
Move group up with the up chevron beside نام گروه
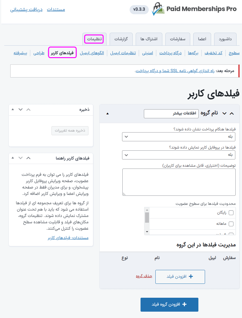[x=232, y=113]
